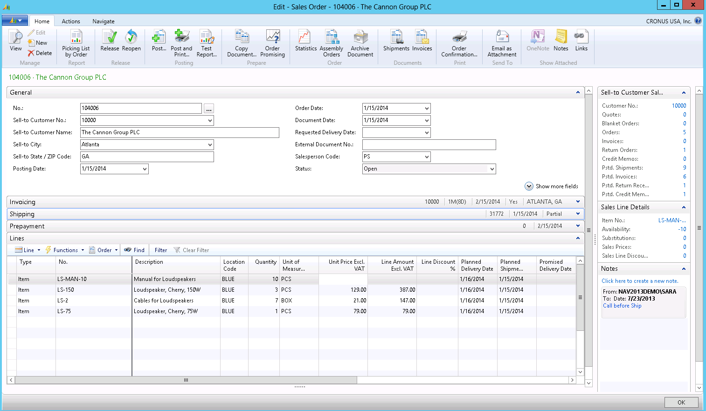Open Notes in Show Attached

point(561,41)
